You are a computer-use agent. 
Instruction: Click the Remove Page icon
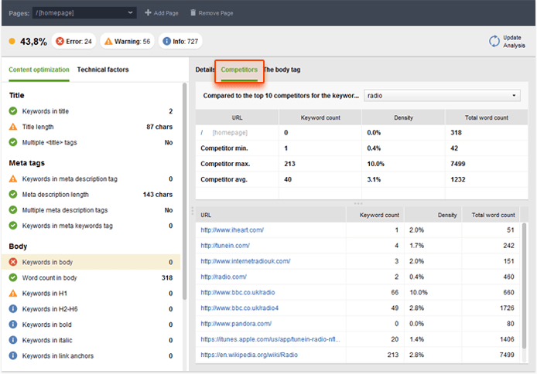193,13
